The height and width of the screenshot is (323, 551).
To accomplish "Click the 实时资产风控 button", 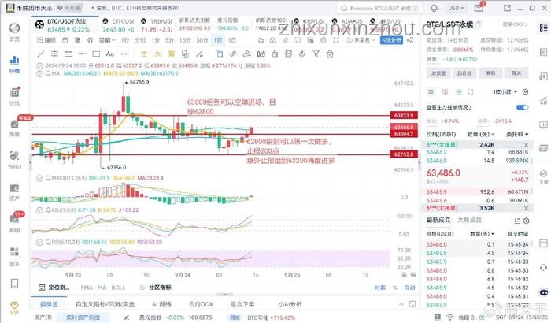I will [x=83, y=317].
